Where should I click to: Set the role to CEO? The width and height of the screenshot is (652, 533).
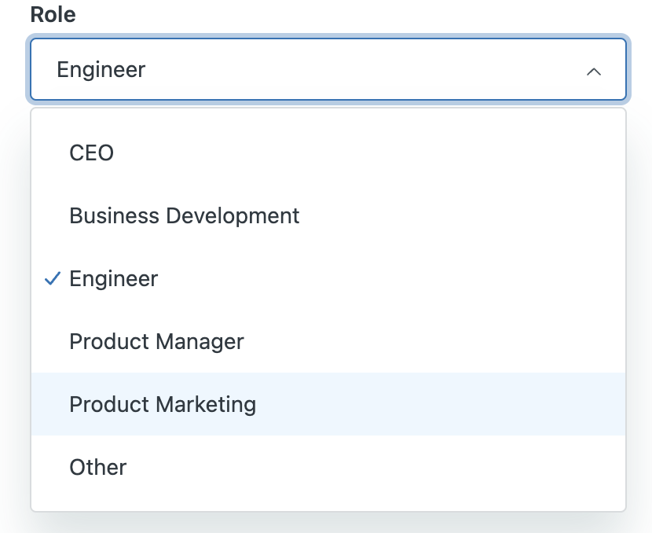(92, 153)
